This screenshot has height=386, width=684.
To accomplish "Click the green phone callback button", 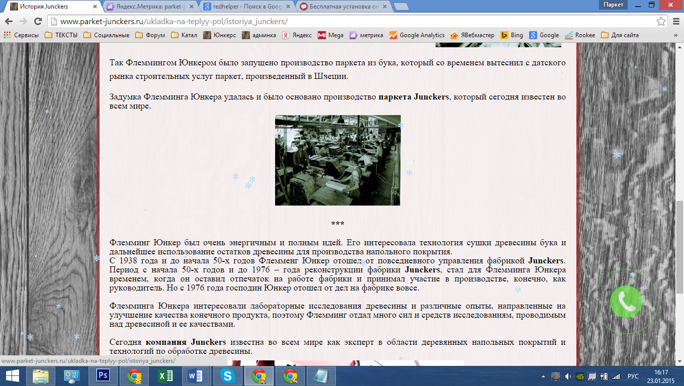I will pyautogui.click(x=626, y=302).
